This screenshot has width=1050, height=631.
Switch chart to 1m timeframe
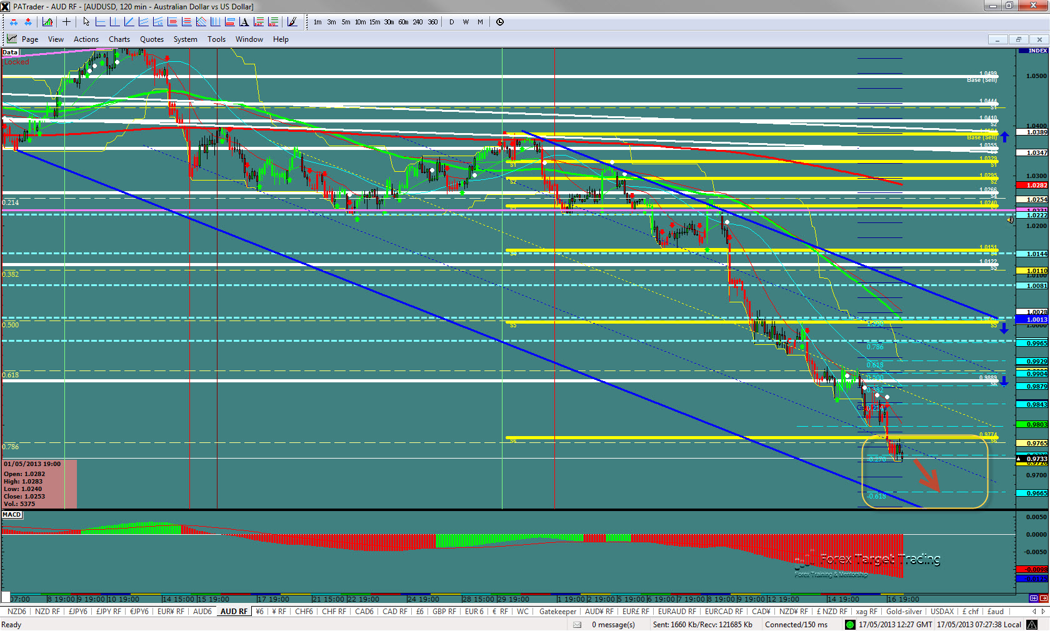click(317, 22)
